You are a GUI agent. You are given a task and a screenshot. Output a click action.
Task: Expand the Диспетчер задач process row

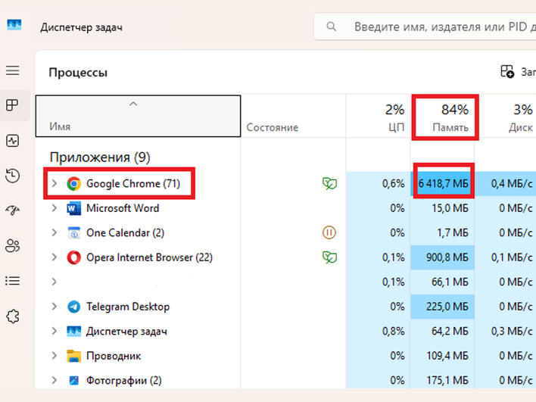point(55,332)
